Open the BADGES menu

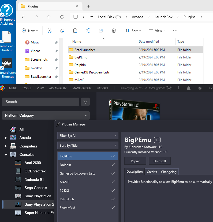(x=102, y=88)
